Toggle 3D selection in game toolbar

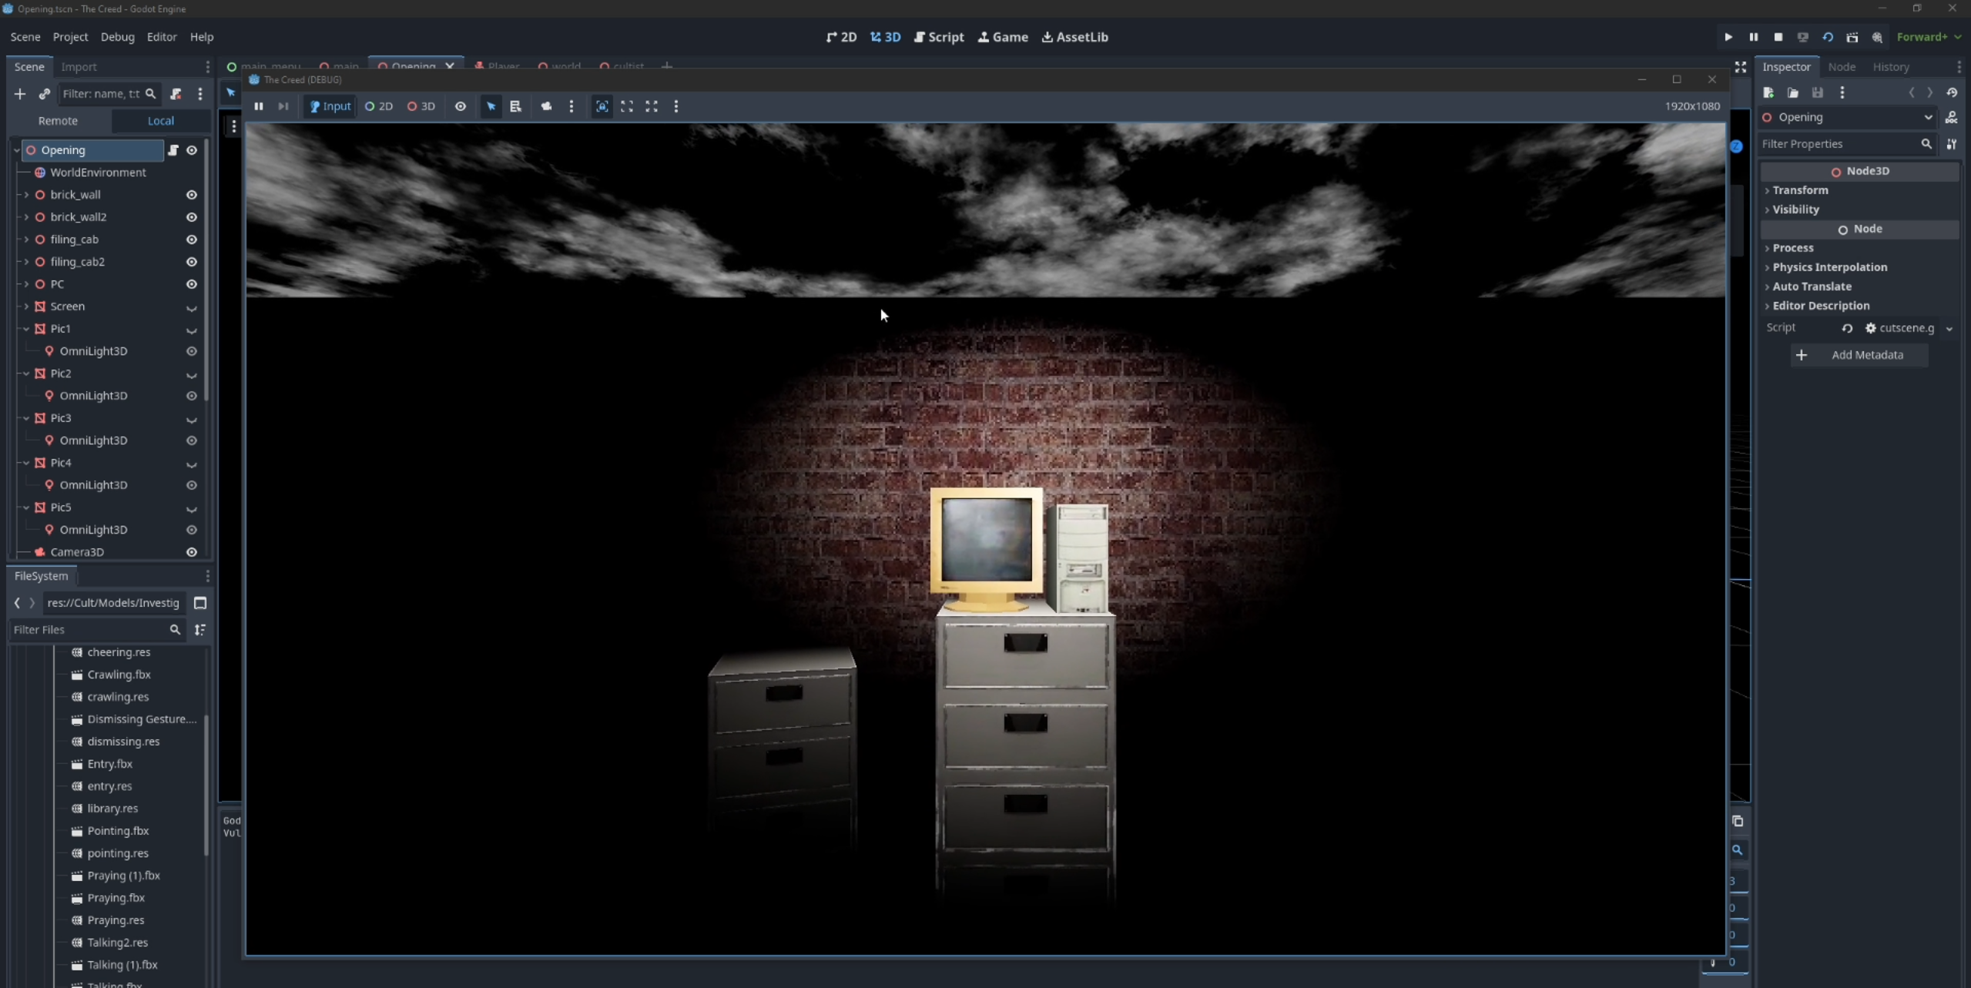[x=421, y=106]
